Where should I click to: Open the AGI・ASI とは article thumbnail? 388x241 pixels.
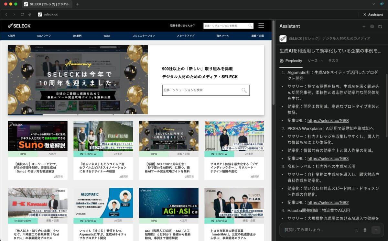coord(169,203)
